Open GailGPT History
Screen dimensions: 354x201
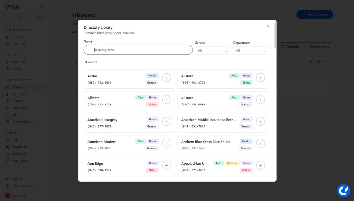click(x=16, y=69)
